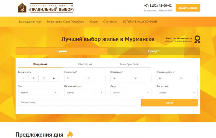Image resolution: width=216 pixels, height=138 pixels.
Task: Select the Вторичная tab
Action: point(40,64)
